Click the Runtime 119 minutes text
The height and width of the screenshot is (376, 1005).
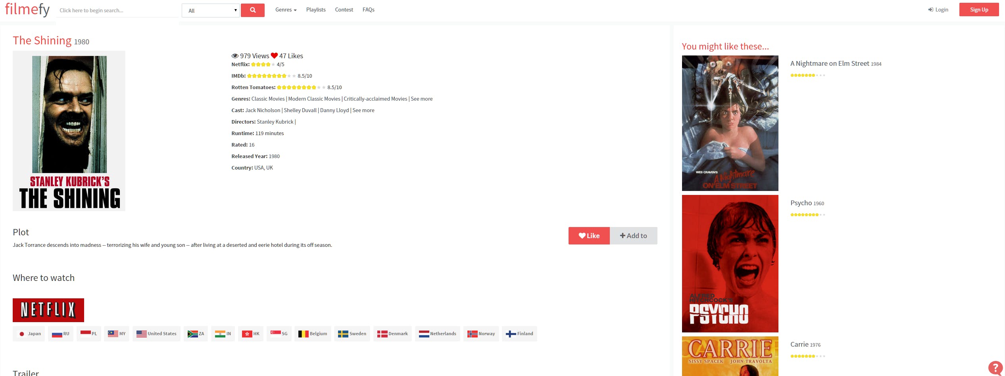pos(257,133)
